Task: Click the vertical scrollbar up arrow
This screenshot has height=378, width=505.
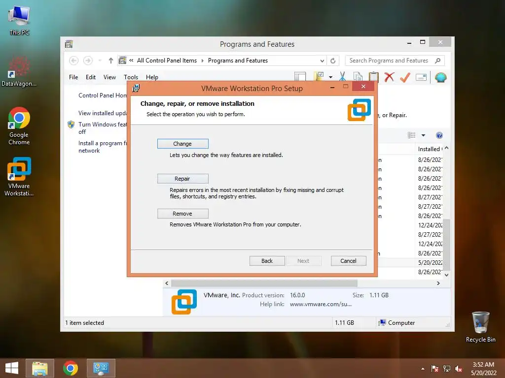Action: (446, 148)
